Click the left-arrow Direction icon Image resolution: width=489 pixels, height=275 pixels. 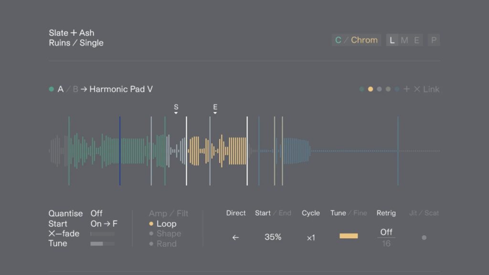(235, 237)
